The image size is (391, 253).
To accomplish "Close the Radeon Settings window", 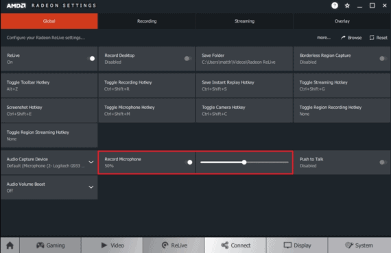I will pos(385,5).
